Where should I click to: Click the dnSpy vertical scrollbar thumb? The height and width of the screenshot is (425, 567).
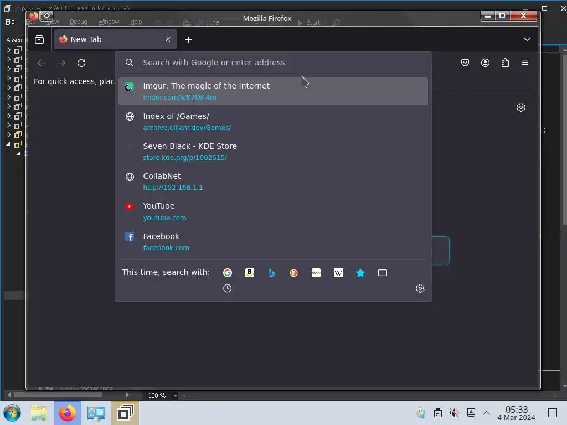pyautogui.click(x=564, y=139)
